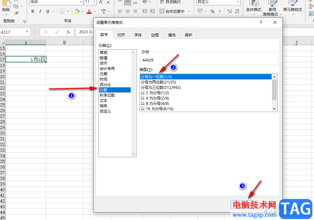Expand font color palette arrow

point(95,11)
